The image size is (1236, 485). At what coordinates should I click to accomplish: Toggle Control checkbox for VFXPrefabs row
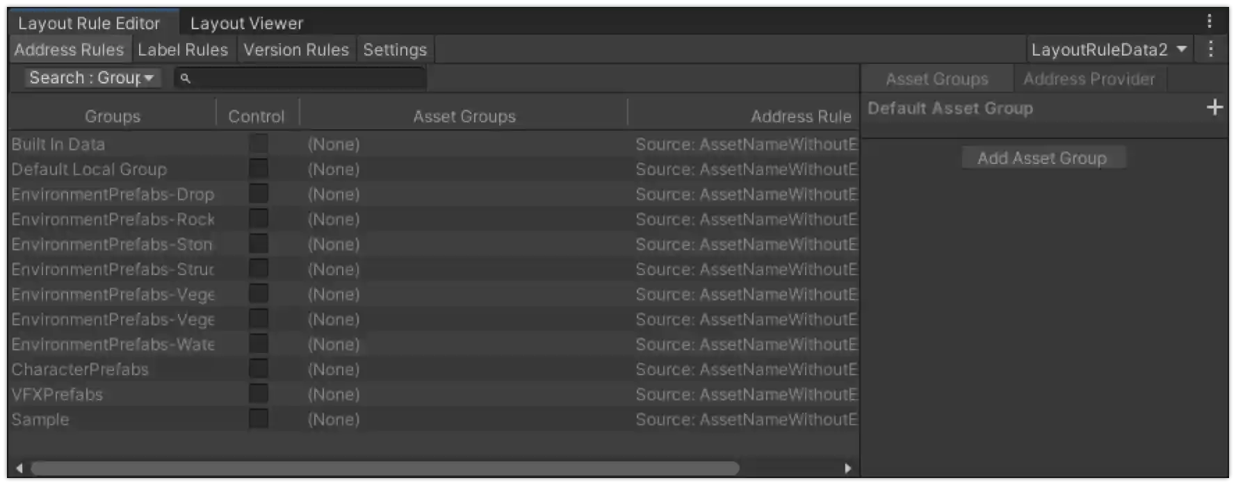coord(258,393)
